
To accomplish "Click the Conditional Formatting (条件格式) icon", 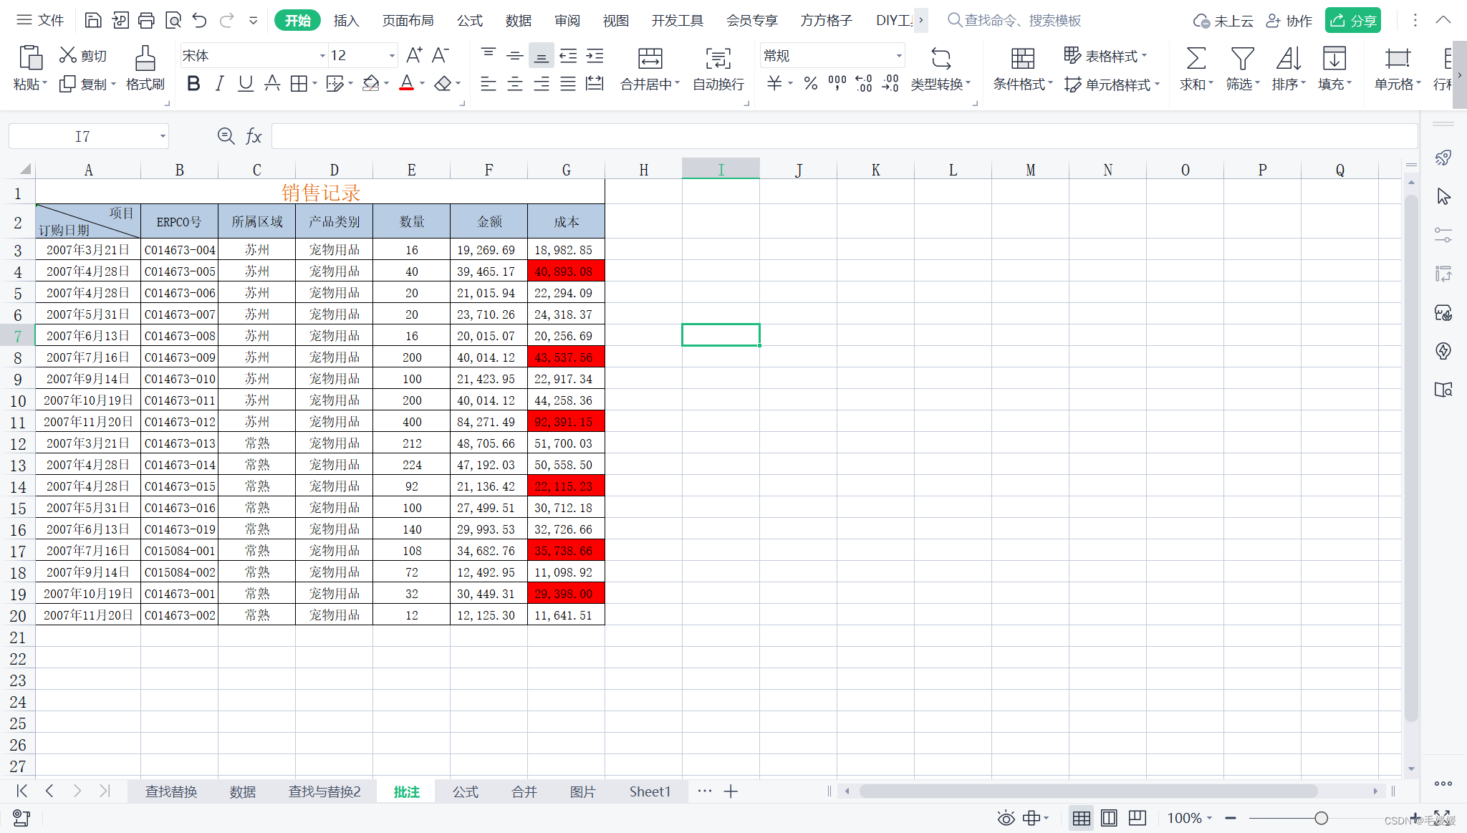I will (1022, 59).
